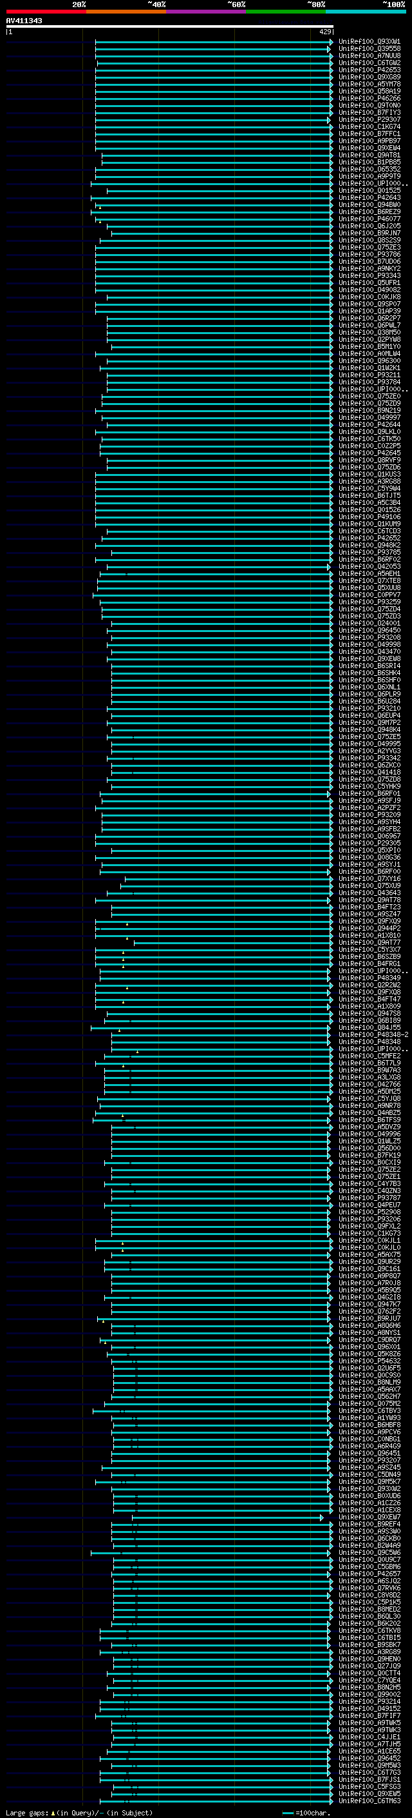Select the UniRef100_B7FIY3 entry
This screenshot has height=1818, width=412.
click(370, 112)
